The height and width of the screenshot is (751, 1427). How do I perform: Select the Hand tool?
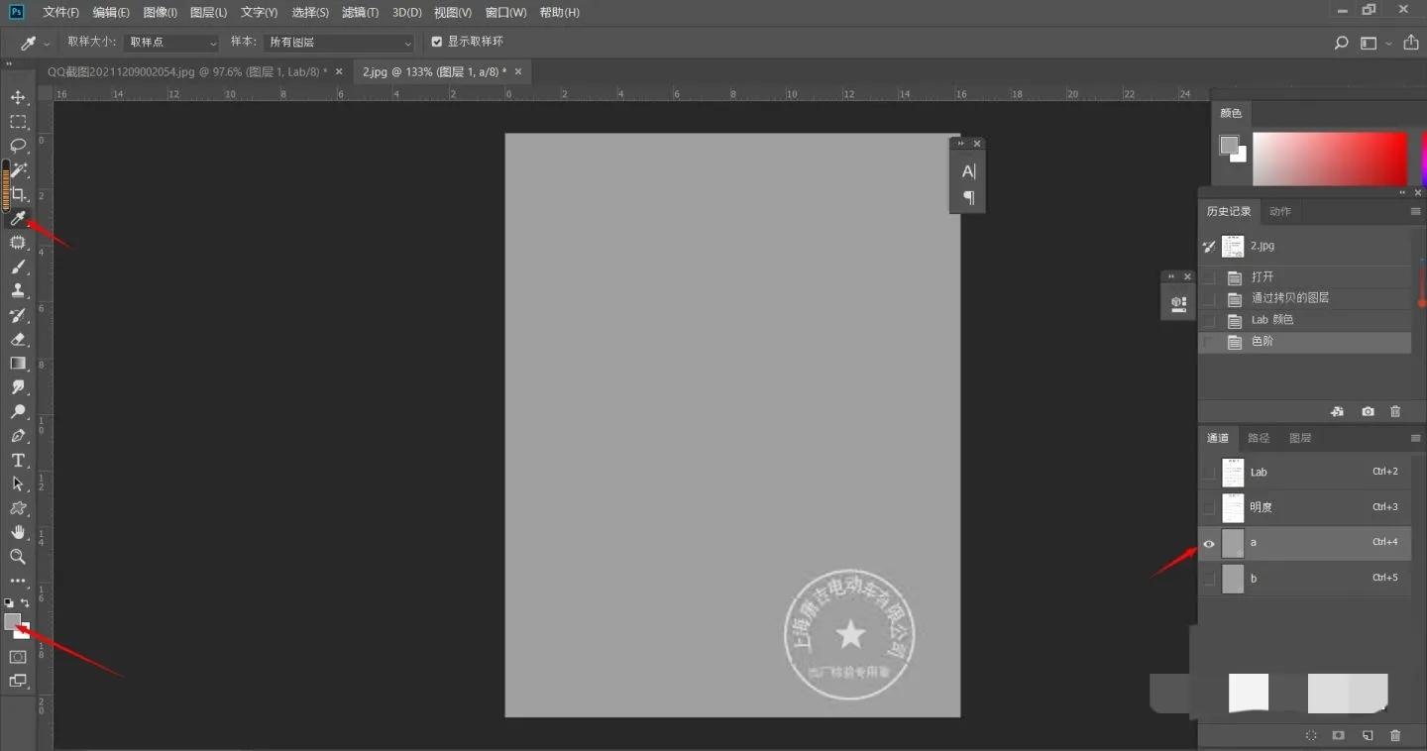(x=18, y=532)
